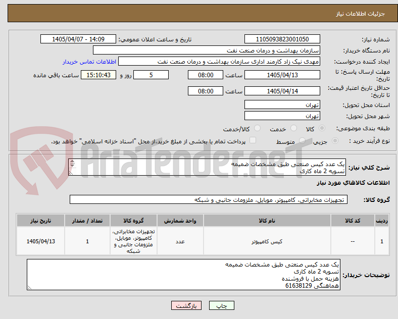
Task: Select the کالا radio button
Action: [322, 128]
